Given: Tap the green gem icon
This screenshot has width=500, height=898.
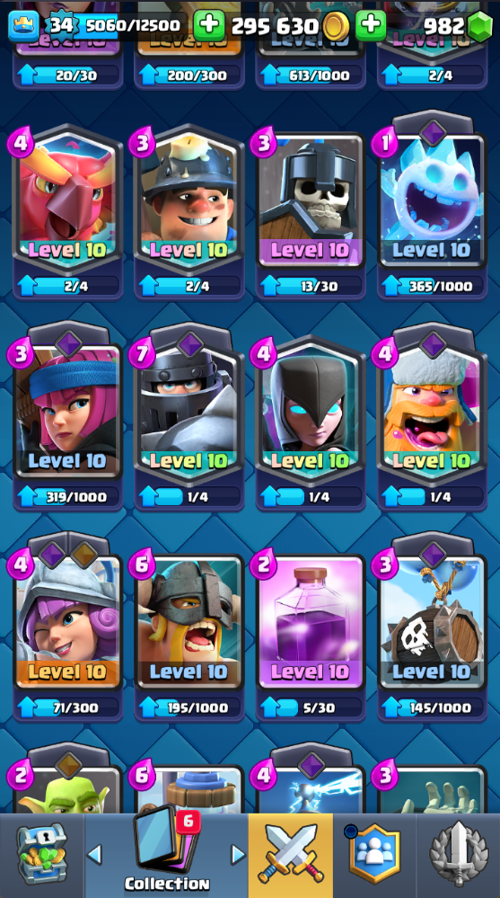Looking at the screenshot, I should tap(479, 26).
